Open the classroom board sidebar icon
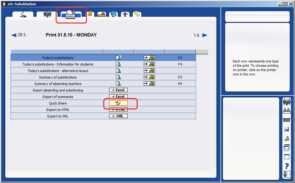The height and width of the screenshot is (183, 295). tap(287, 120)
